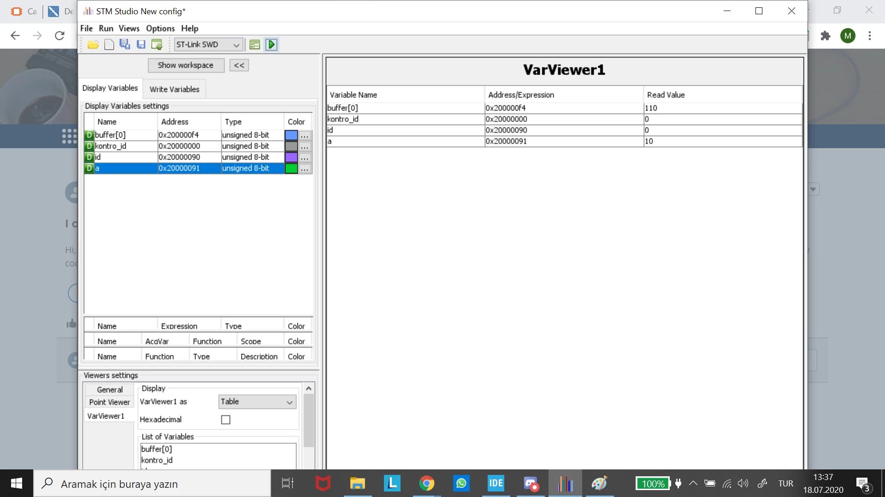Click purple color swatch of id
Screen dimensions: 885x497
[x=291, y=157]
